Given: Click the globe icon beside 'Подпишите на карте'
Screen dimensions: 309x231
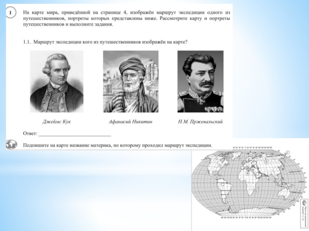Looking at the screenshot, I should 12,144.
